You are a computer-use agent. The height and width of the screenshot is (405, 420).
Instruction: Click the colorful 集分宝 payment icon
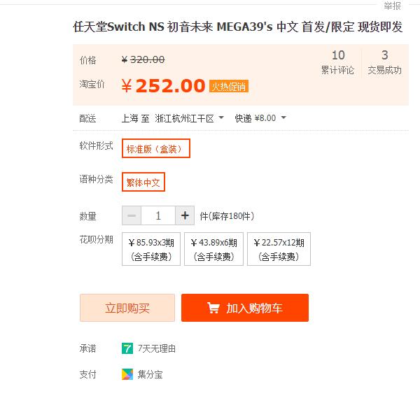[127, 374]
